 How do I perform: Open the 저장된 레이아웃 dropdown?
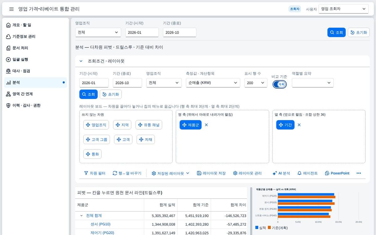pos(170,173)
